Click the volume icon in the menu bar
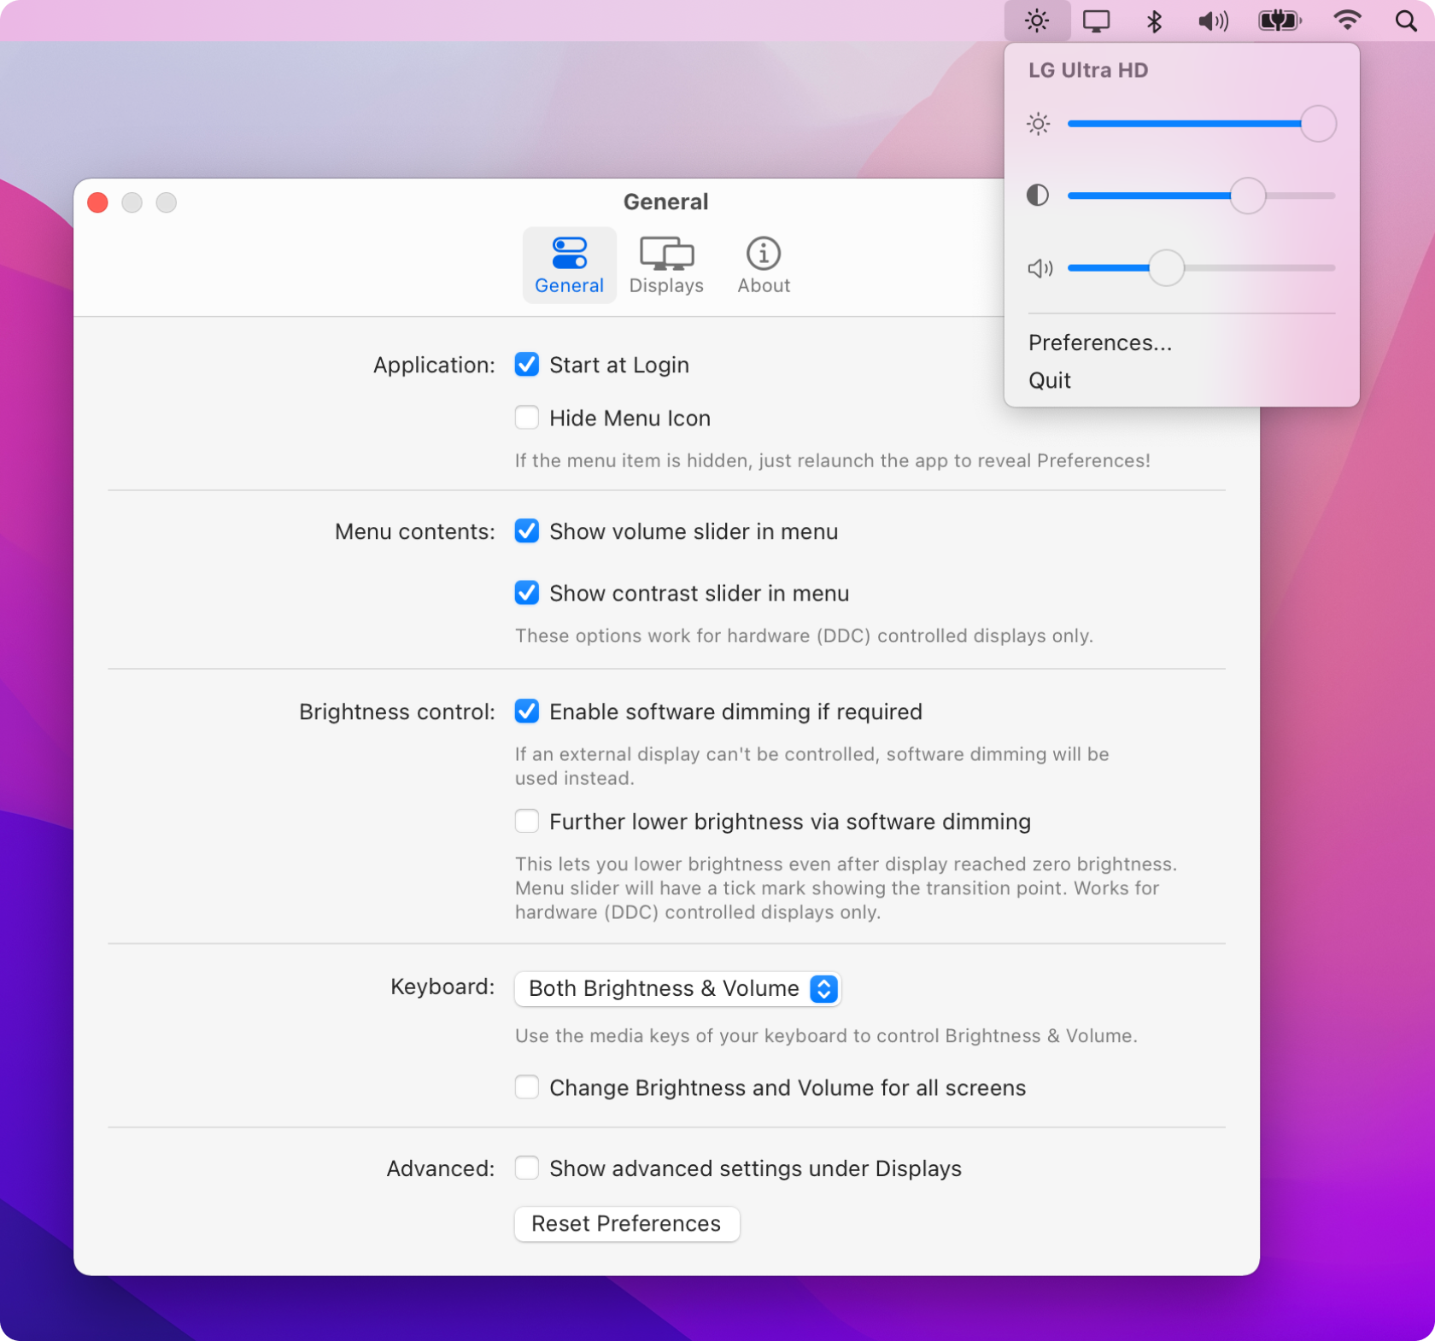This screenshot has height=1341, width=1435. [x=1213, y=20]
